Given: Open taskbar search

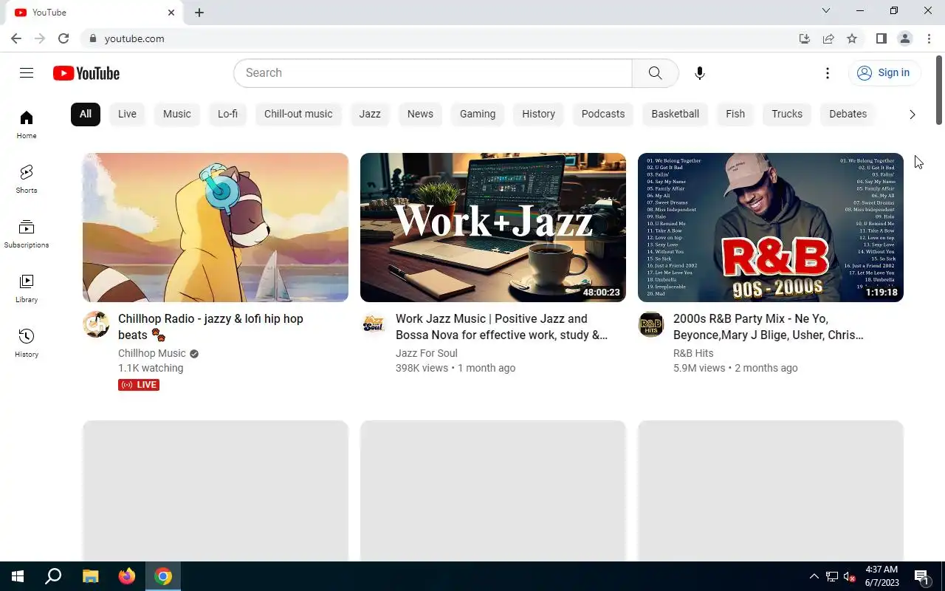Looking at the screenshot, I should click(53, 576).
